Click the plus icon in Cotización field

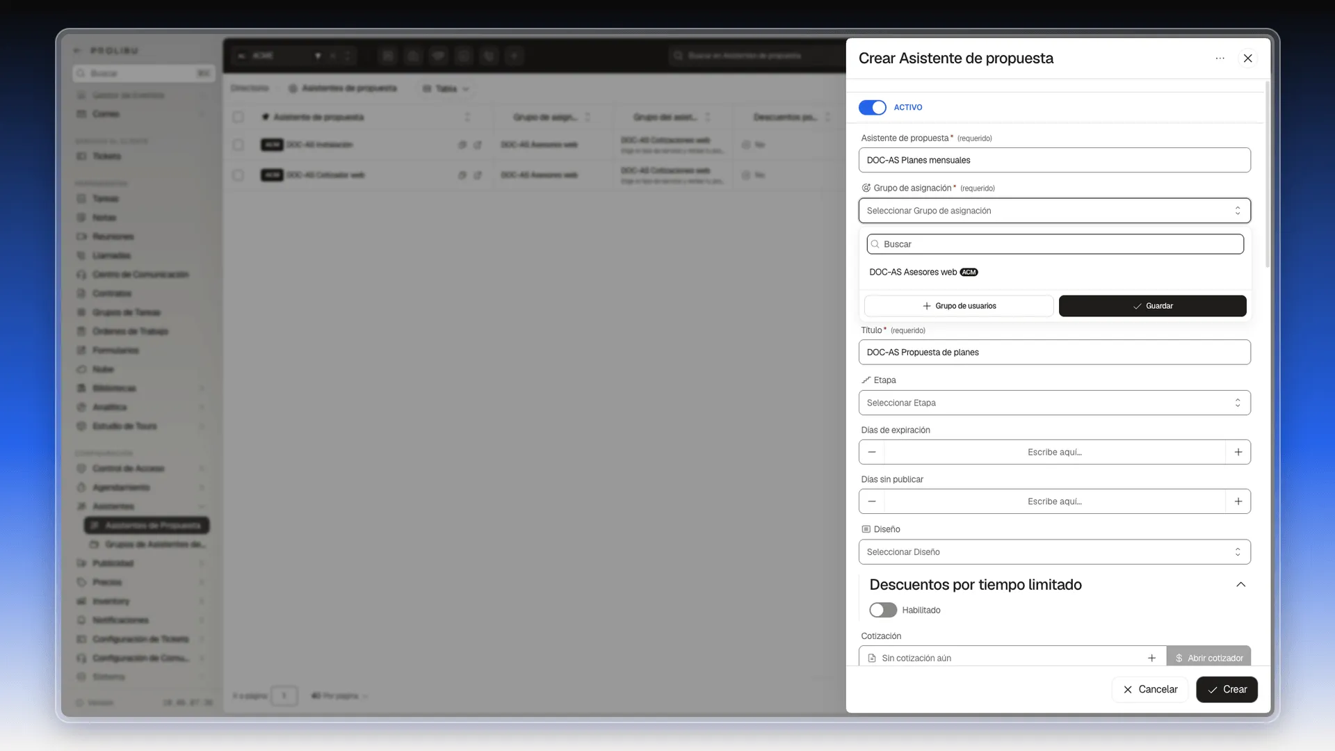click(x=1152, y=658)
